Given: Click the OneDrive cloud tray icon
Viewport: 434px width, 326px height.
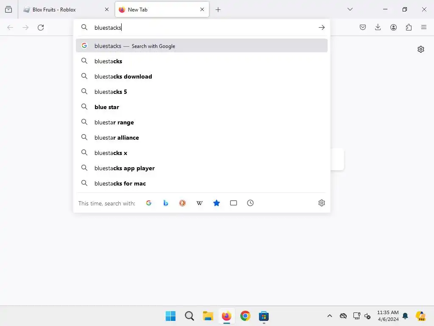Looking at the screenshot, I should point(343,316).
